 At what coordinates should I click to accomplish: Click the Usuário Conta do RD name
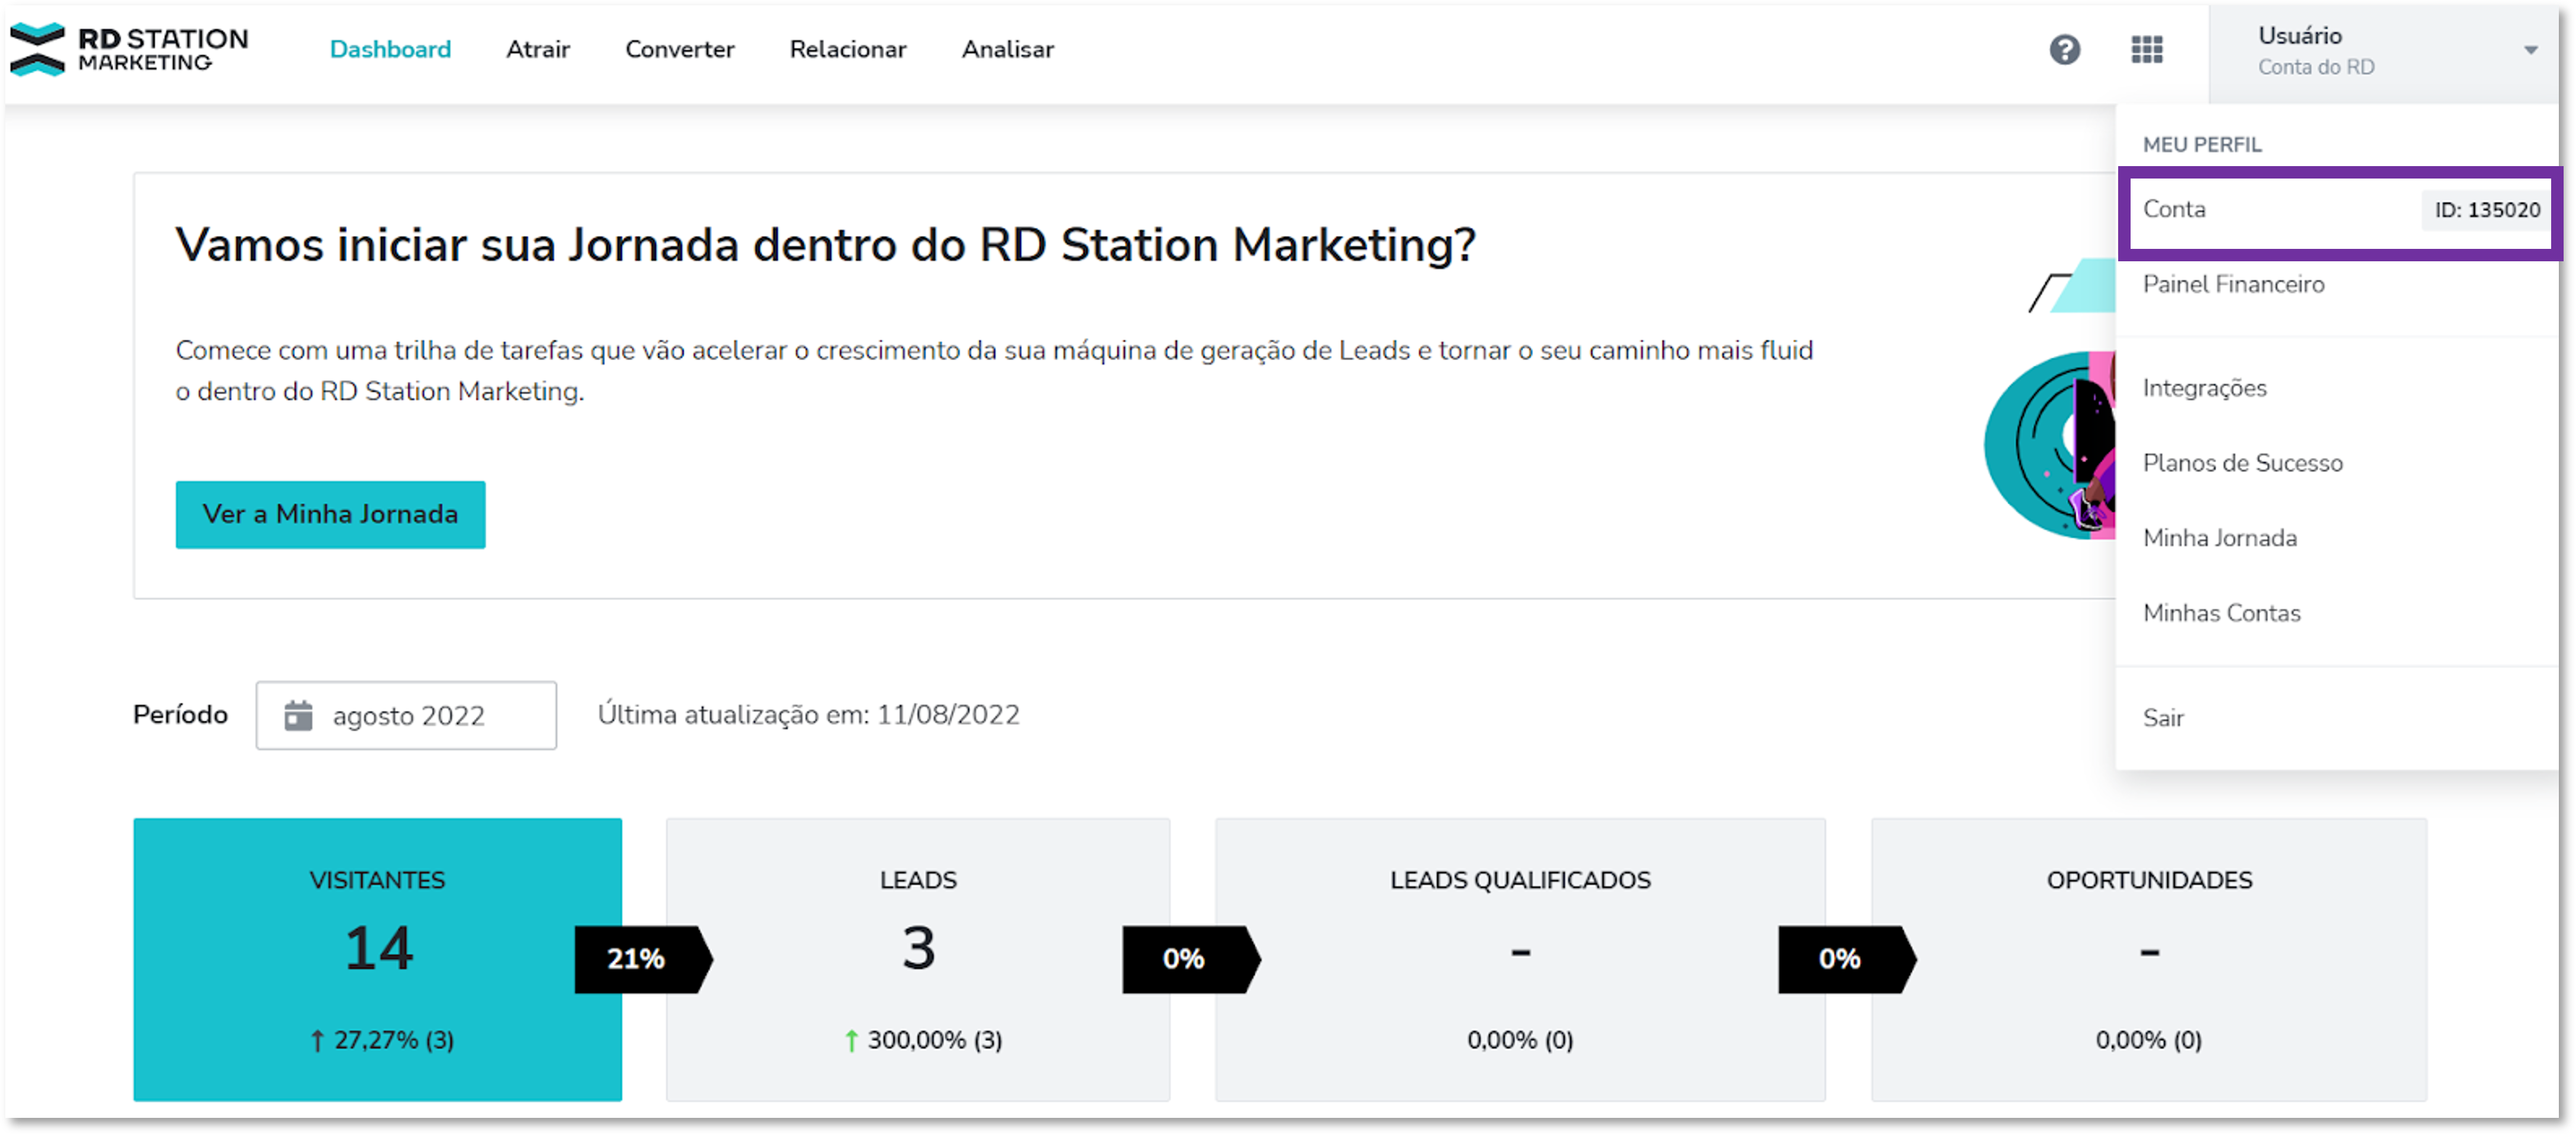click(x=2315, y=50)
